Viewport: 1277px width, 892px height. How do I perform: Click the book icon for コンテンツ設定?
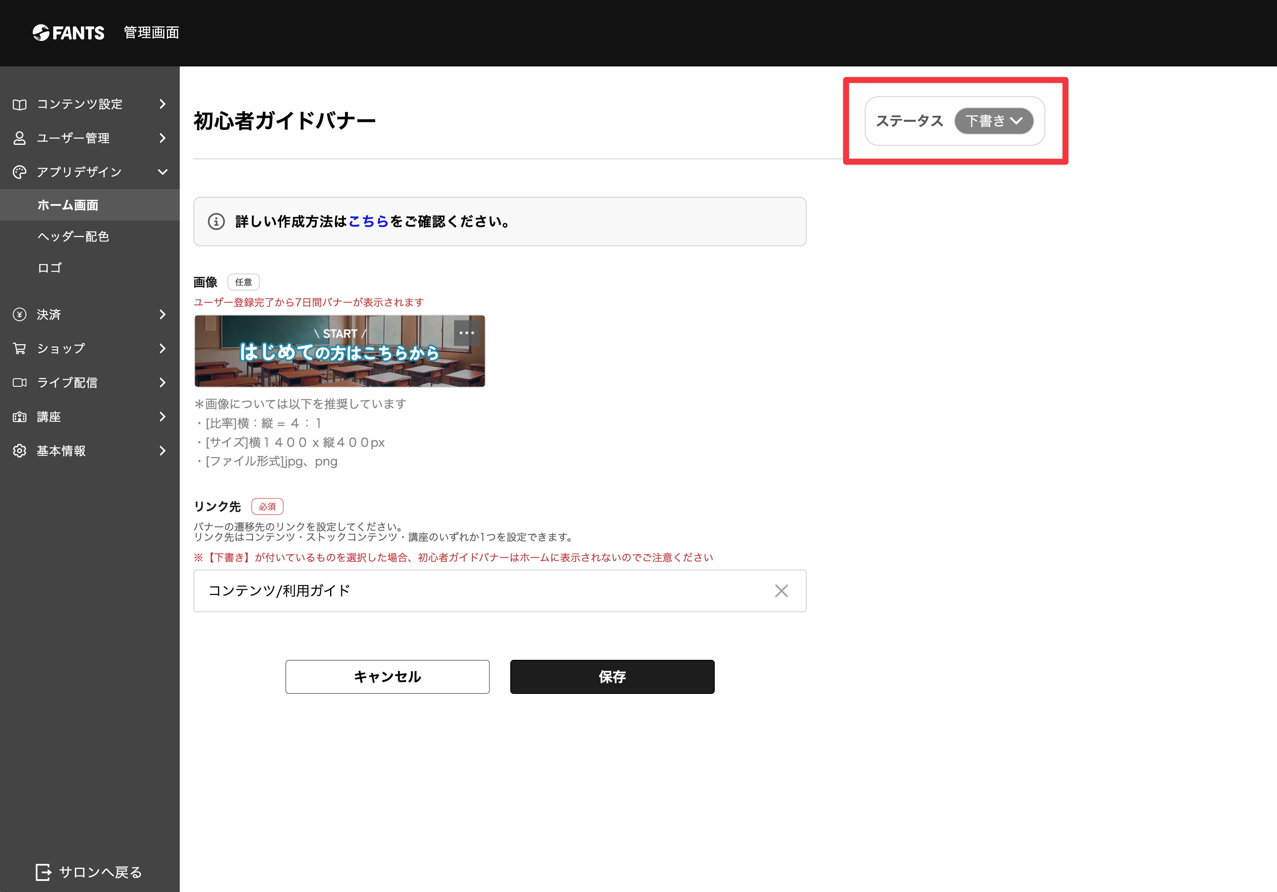pyautogui.click(x=20, y=104)
